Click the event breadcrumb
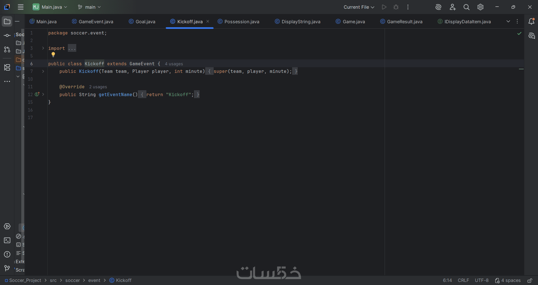 point(94,281)
